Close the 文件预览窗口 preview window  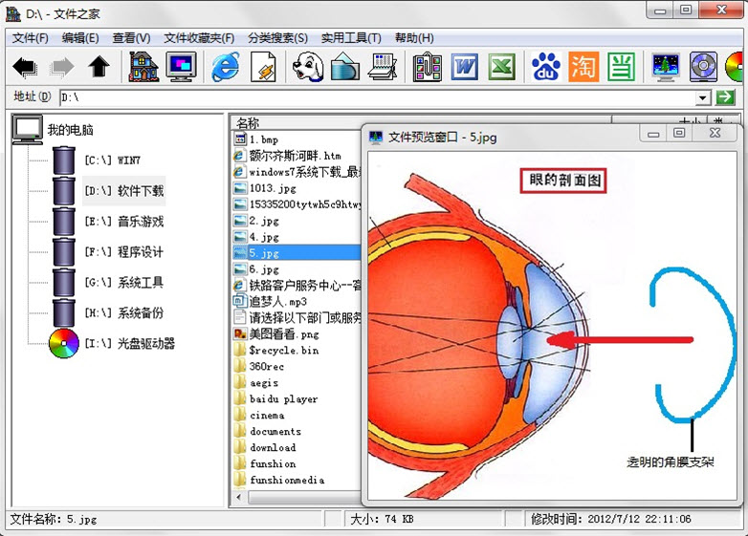tap(715, 134)
